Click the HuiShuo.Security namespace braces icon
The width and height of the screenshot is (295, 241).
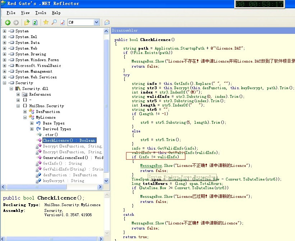(25, 106)
